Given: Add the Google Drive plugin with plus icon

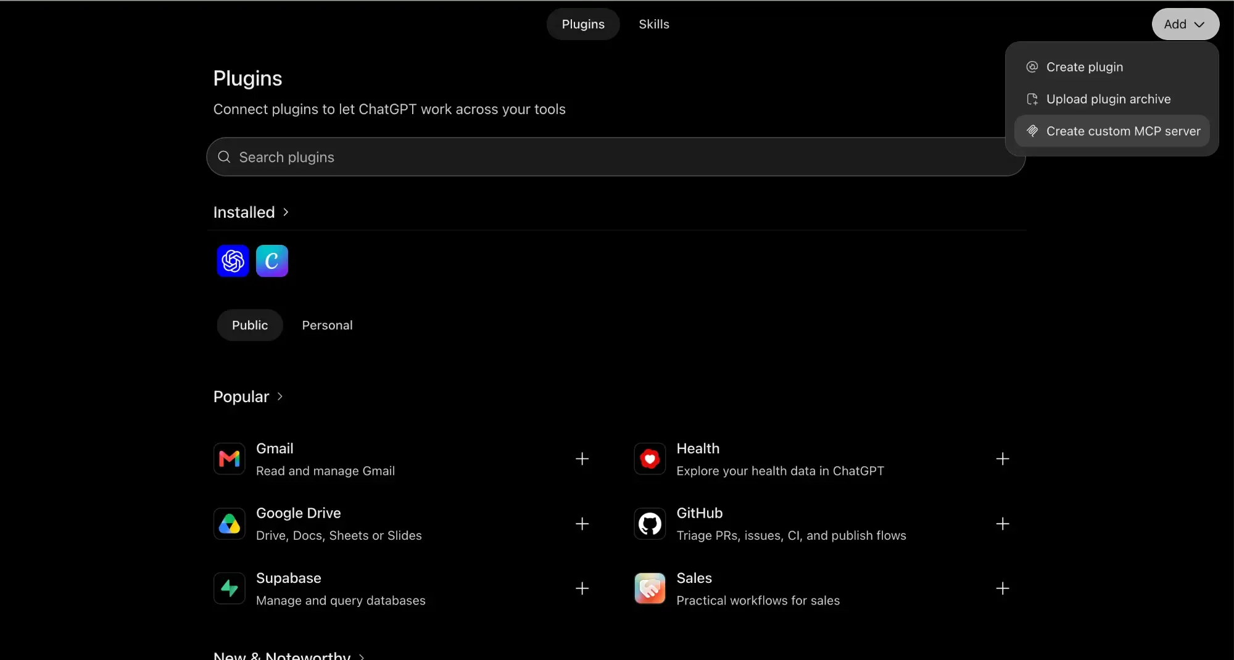Looking at the screenshot, I should [x=582, y=524].
